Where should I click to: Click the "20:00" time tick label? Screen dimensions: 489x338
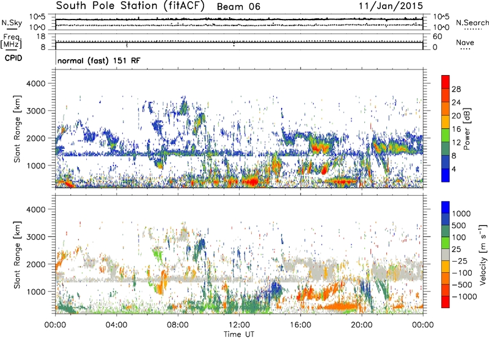[361, 325]
